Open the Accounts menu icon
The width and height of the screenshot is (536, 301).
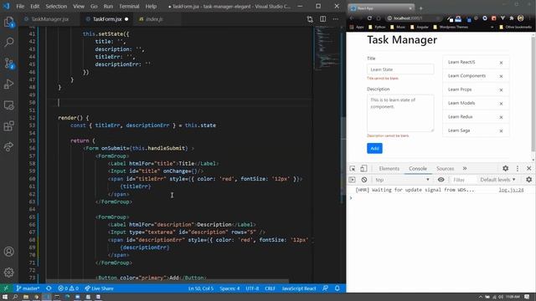(9, 252)
